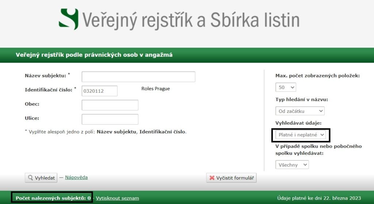Viewport: 374px width, 204px height.
Task: Click the Veřejný rejstřík a Sbírka listin title
Action: coord(191,20)
